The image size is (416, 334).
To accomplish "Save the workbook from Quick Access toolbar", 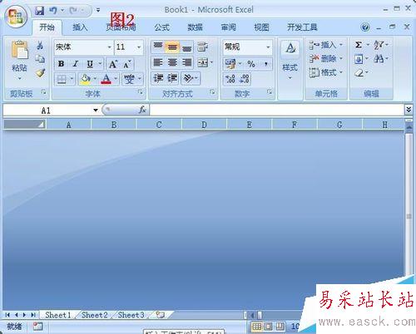I will click(x=39, y=11).
